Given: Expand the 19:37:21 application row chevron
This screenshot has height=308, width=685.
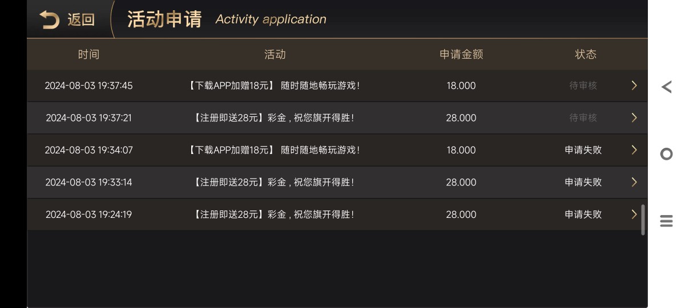Looking at the screenshot, I should tap(634, 117).
